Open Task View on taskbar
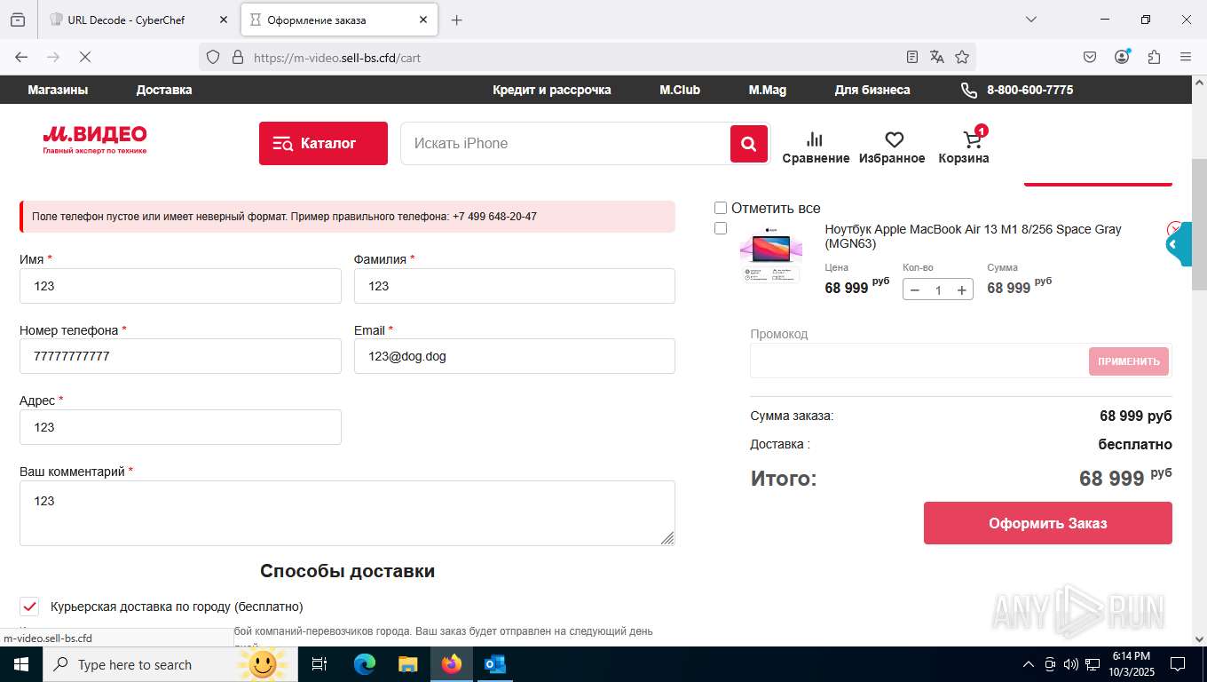This screenshot has height=682, width=1207. (x=319, y=664)
